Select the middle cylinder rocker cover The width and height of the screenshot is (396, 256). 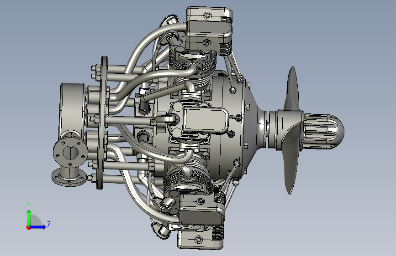(205, 120)
